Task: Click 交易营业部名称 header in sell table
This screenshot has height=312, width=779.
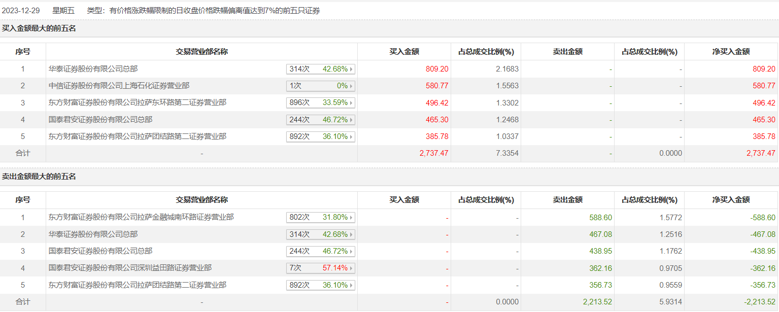Action: point(201,200)
